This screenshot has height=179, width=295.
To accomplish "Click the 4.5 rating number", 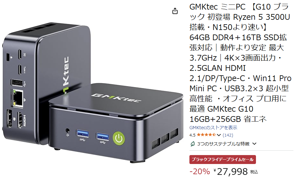I will 192,135.
